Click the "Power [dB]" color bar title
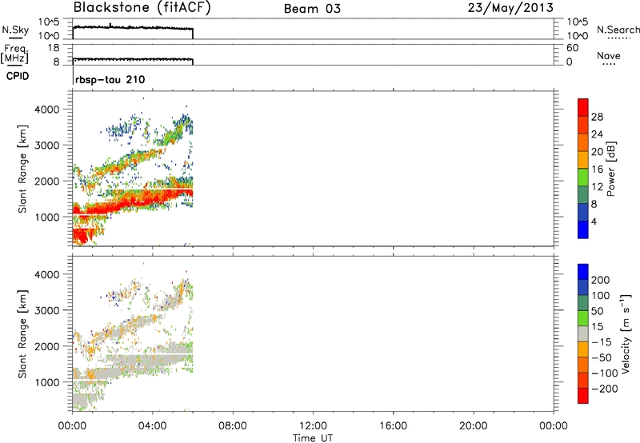Screen dimensions: 640x443 click(610, 169)
